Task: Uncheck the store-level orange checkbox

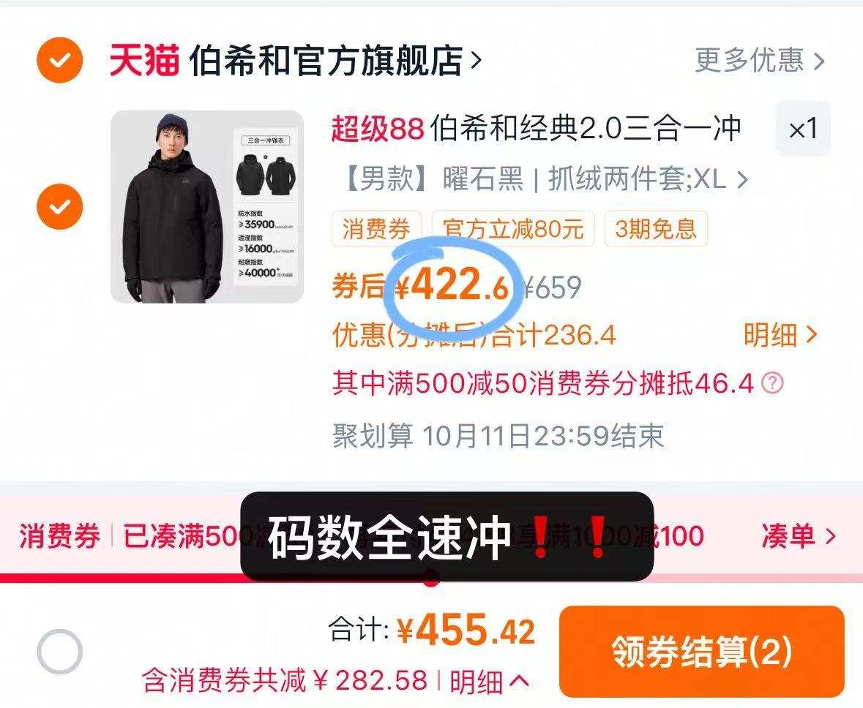Action: click(x=59, y=60)
